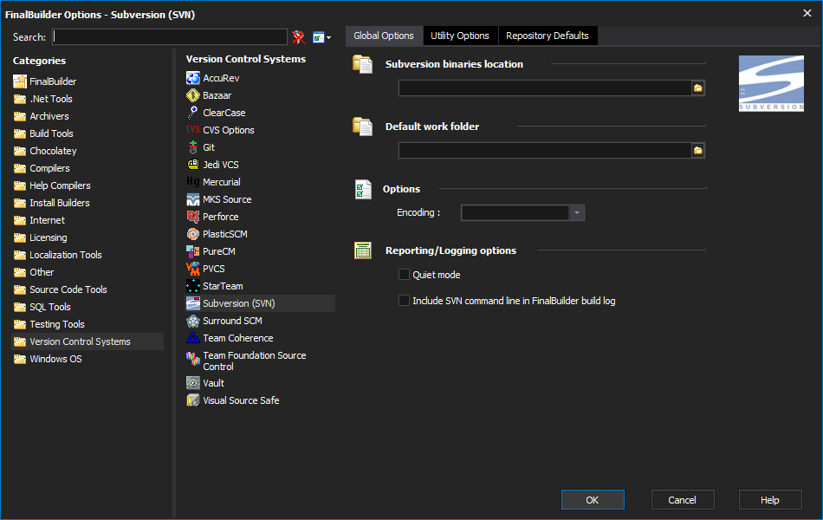Viewport: 823px width, 520px height.
Task: Select the Visual Source Safe icon
Action: (x=193, y=400)
